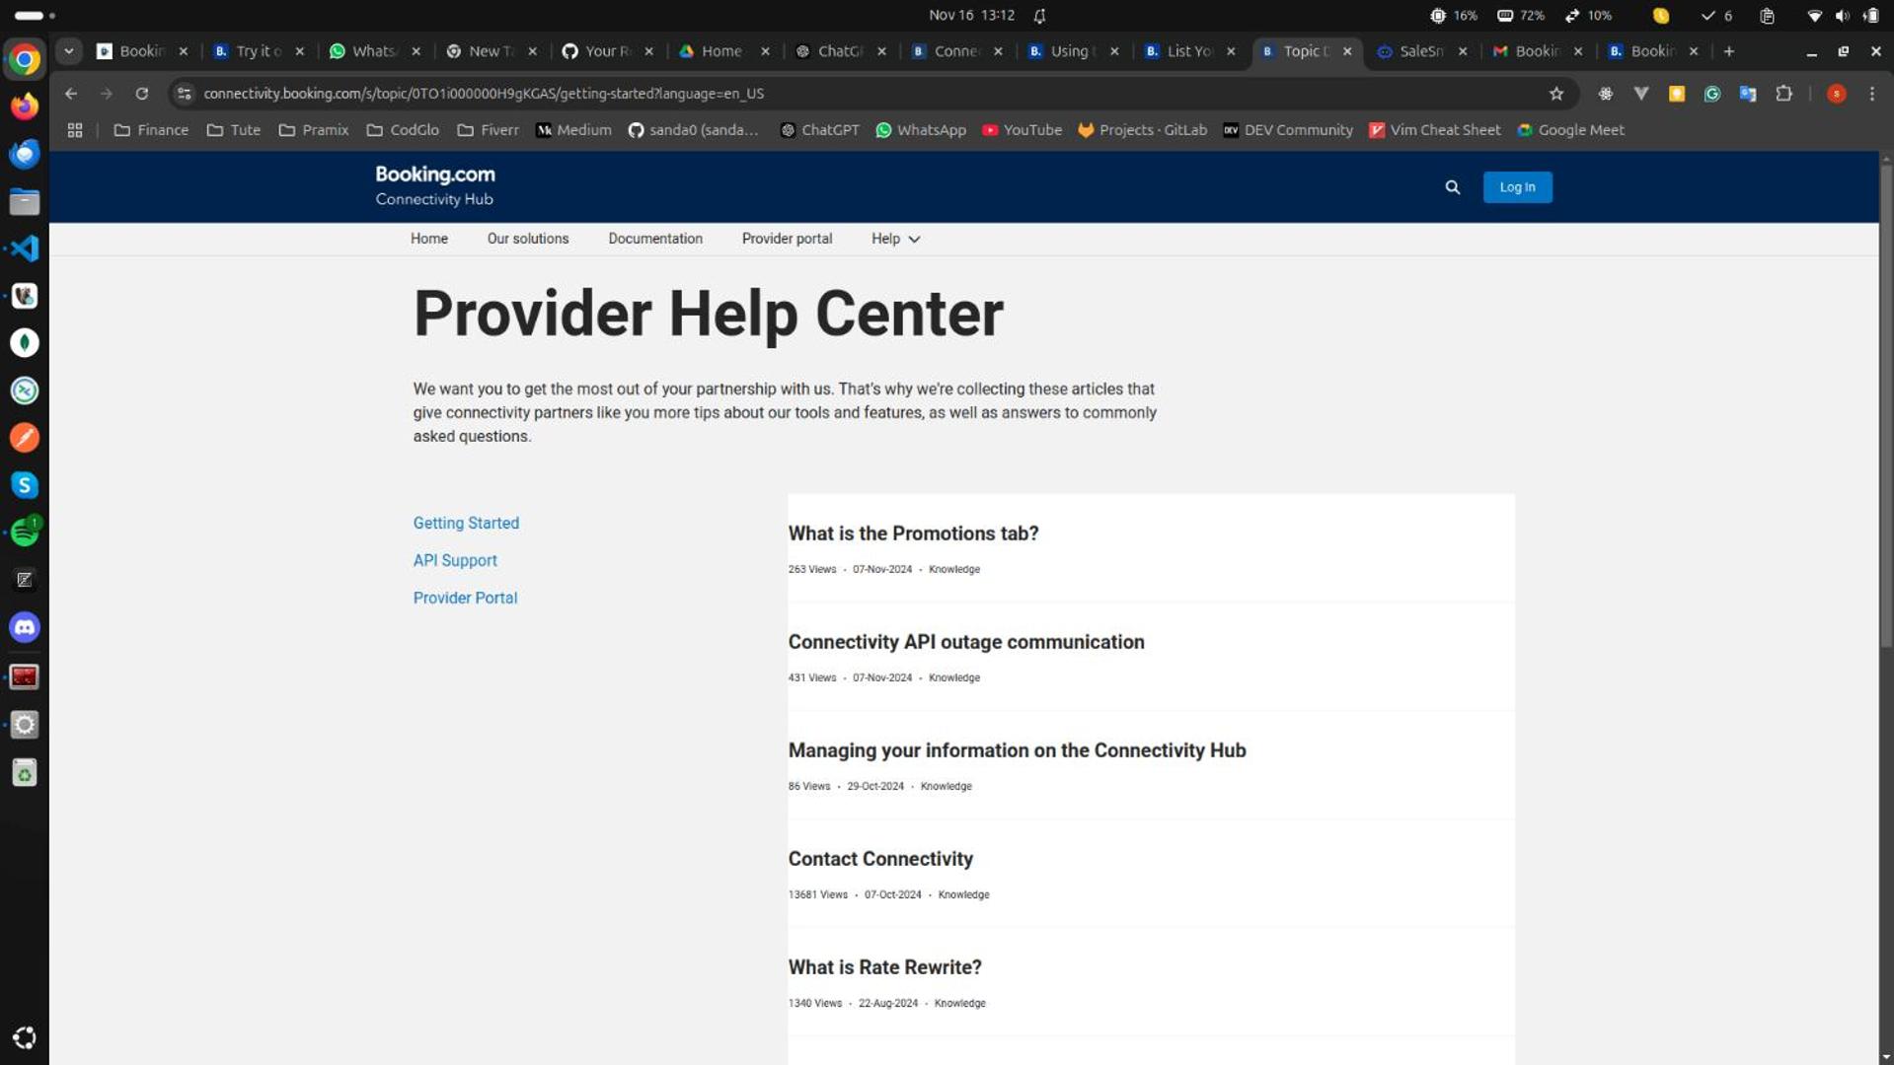Viewport: 1894px width, 1065px height.
Task: Open Discord from the dock
Action: pos(25,627)
